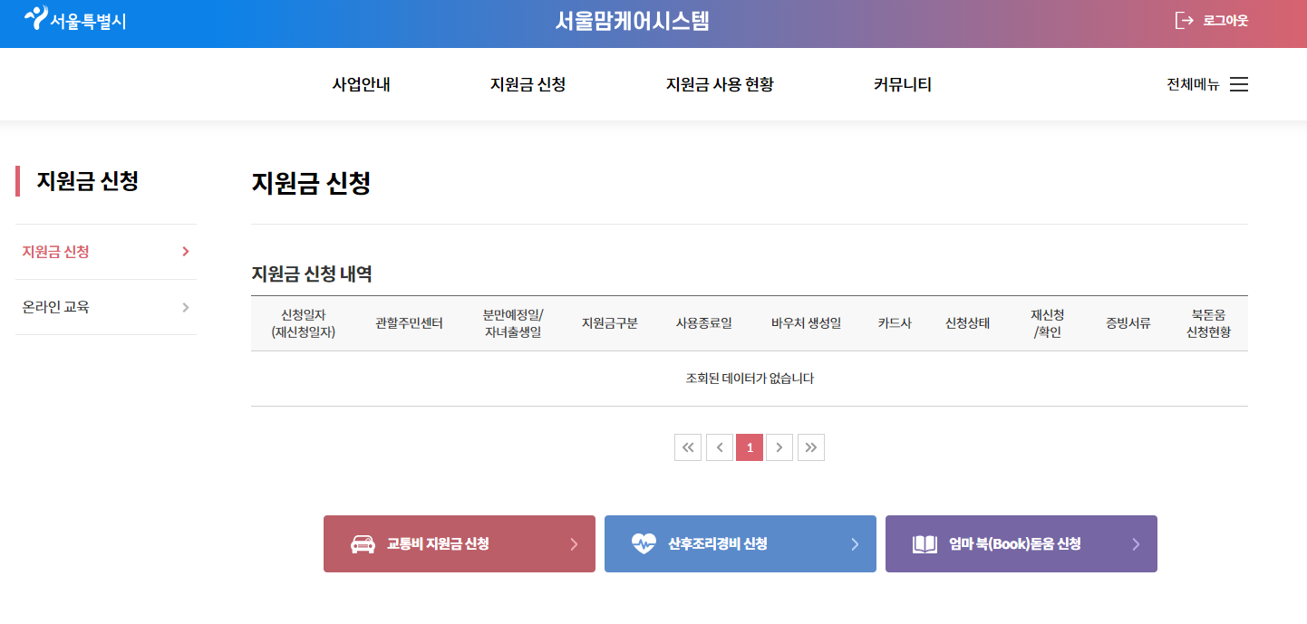
Task: Click the red-barred 지원금 신청 sidebar title
Action: tap(87, 181)
